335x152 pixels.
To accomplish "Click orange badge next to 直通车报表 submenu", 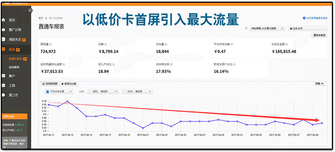I will (25, 59).
